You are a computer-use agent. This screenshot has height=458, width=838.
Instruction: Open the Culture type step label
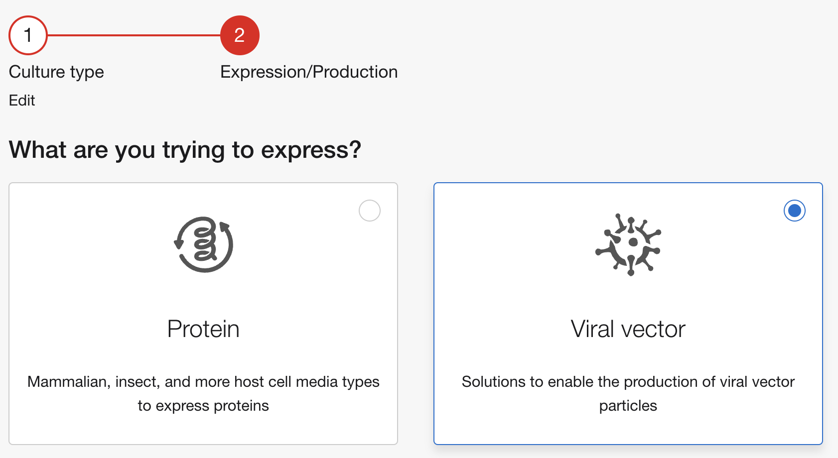point(56,72)
